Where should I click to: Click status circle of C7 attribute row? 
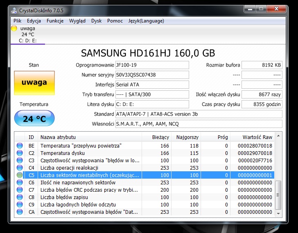coord(20,190)
